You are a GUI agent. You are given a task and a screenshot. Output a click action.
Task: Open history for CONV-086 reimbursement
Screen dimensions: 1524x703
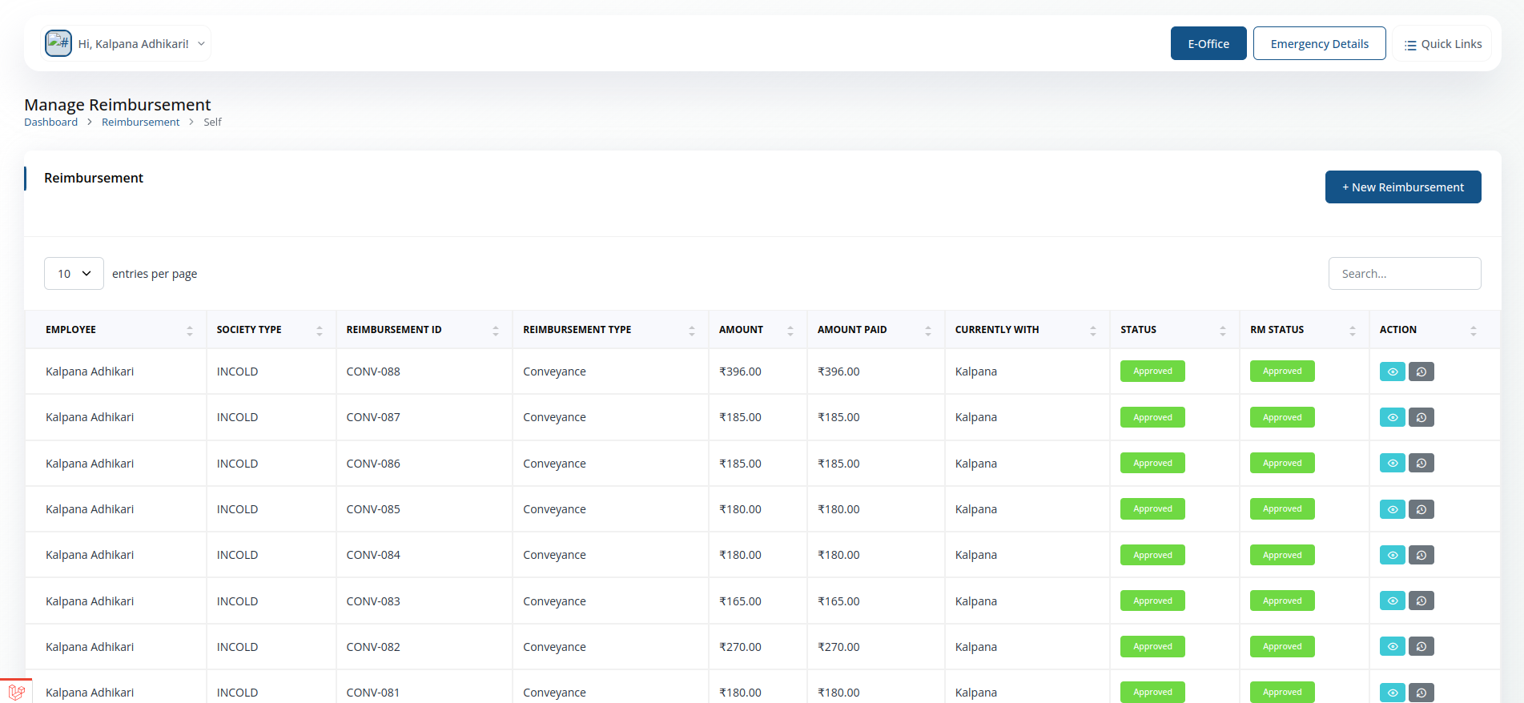point(1421,463)
